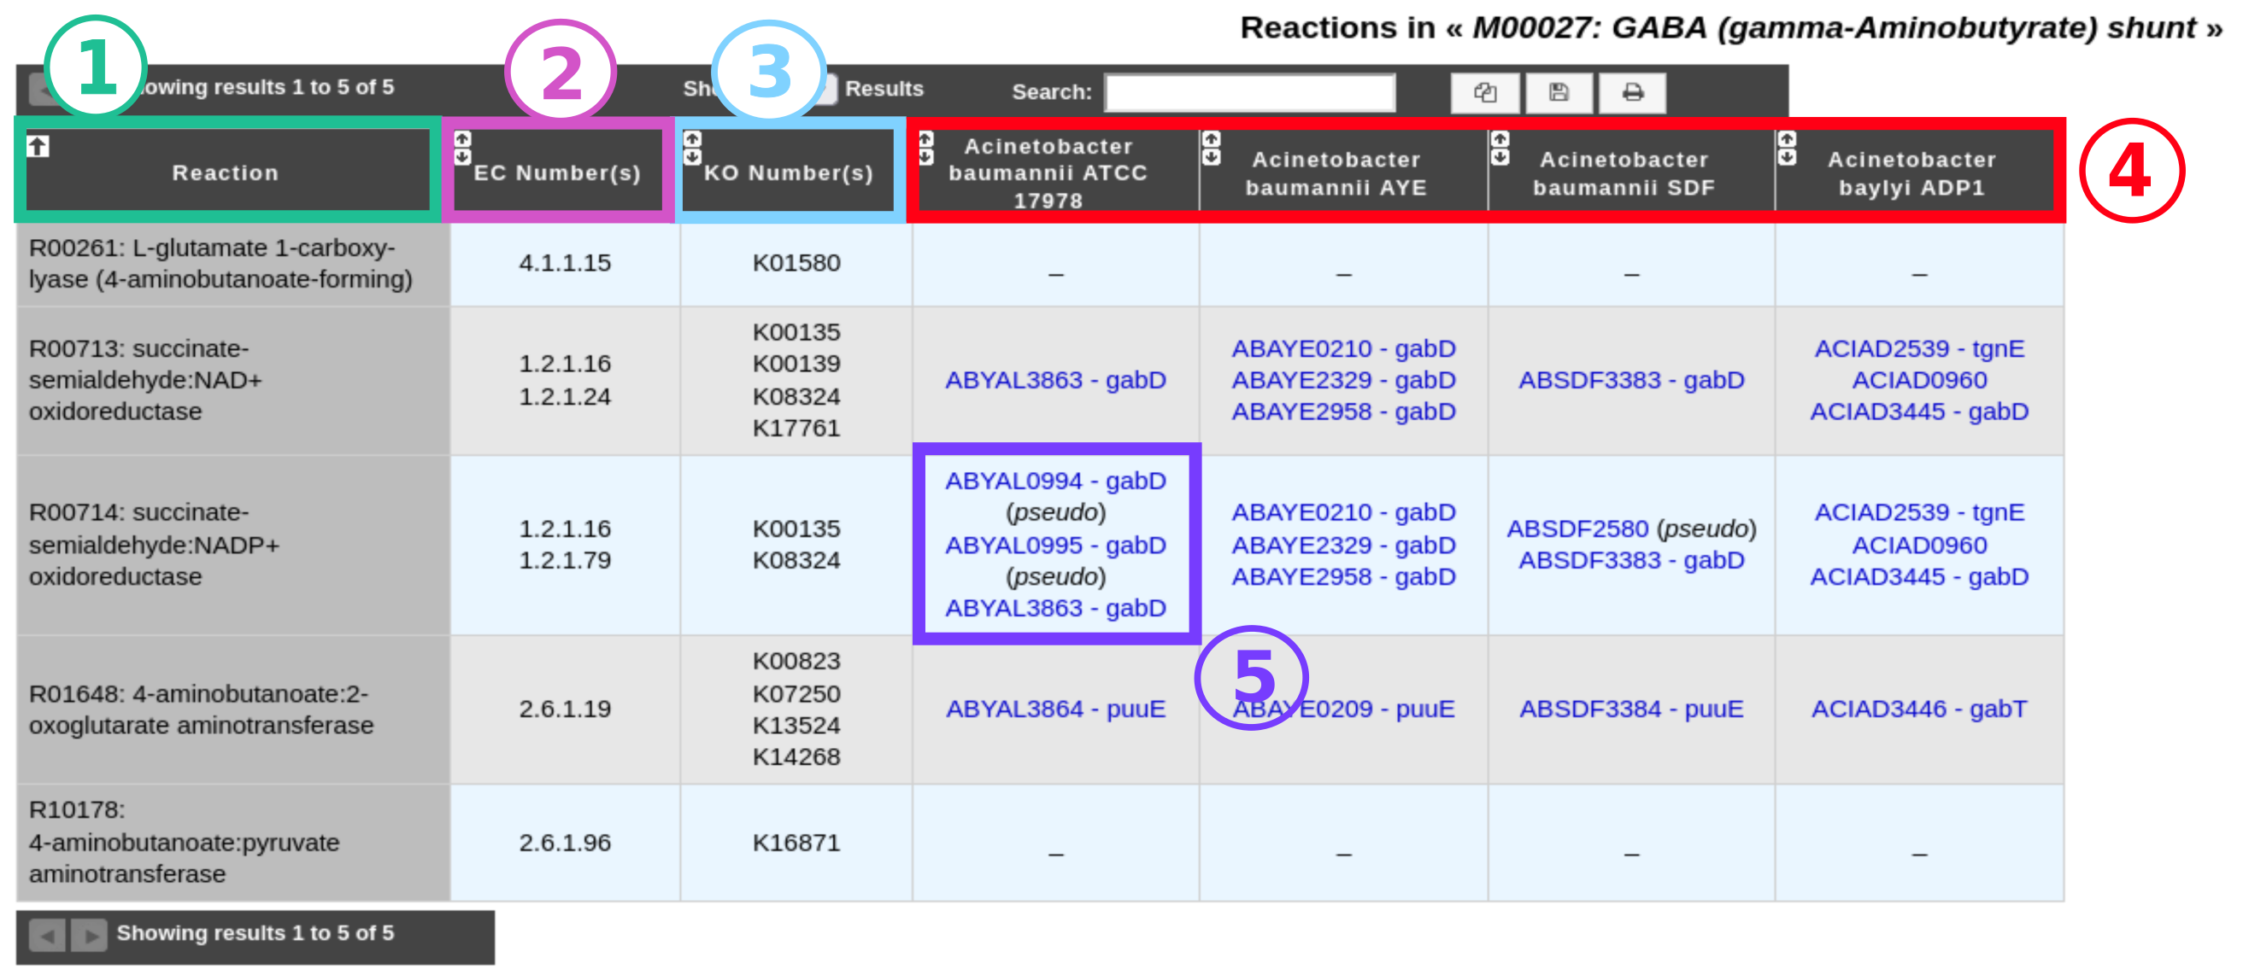
Task: Open ACIAD3446 - gabT gene link
Action: click(x=1919, y=709)
